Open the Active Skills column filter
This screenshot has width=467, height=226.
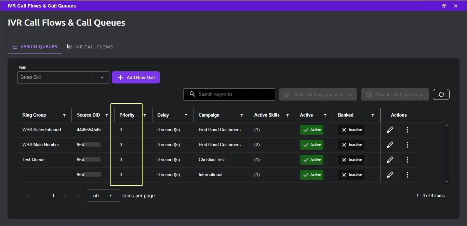[x=288, y=115]
